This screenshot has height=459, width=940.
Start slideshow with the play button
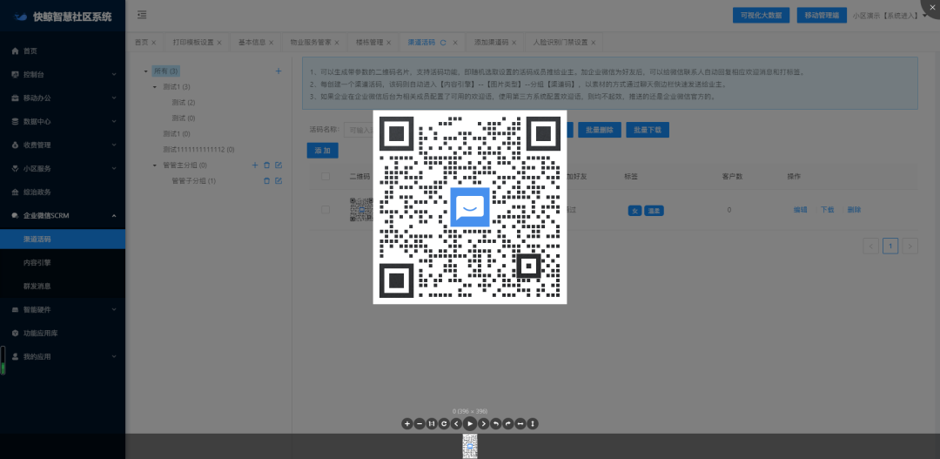[x=470, y=423]
